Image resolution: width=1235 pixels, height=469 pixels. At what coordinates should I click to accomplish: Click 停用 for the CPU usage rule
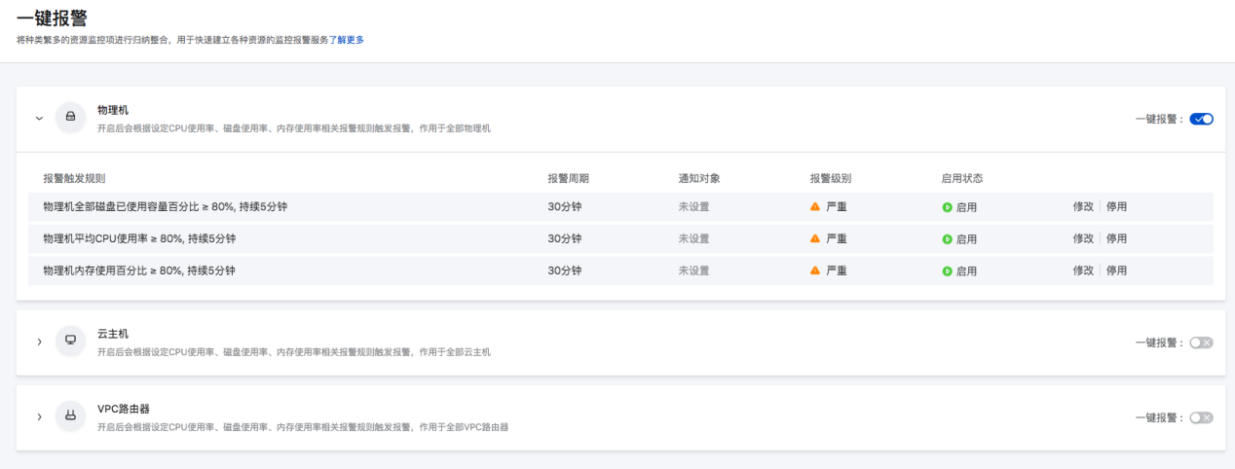(x=1116, y=238)
